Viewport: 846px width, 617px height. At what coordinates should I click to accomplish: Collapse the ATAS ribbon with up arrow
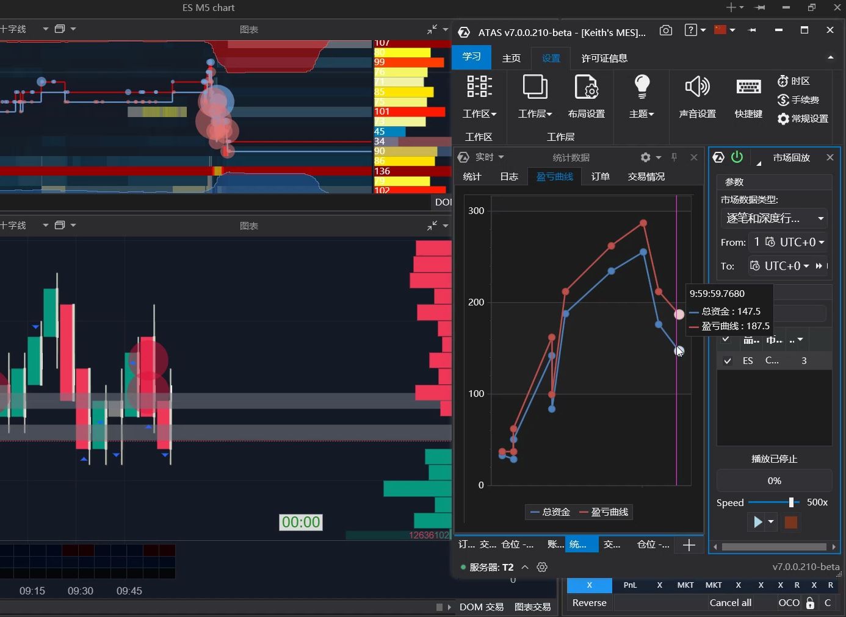[x=830, y=57]
